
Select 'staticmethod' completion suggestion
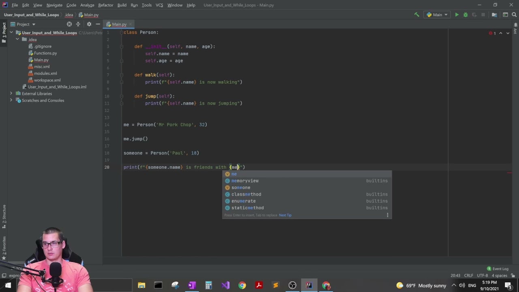click(x=307, y=208)
